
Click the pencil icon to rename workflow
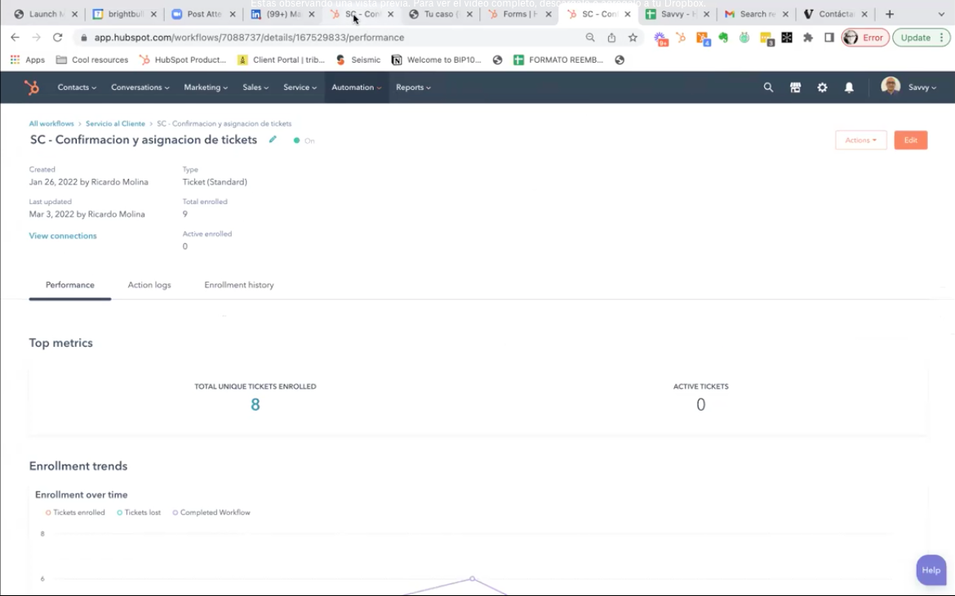(x=273, y=140)
